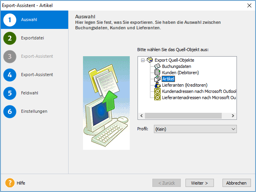Click the step 1 circle icon
256x192 pixels.
[x=10, y=20]
